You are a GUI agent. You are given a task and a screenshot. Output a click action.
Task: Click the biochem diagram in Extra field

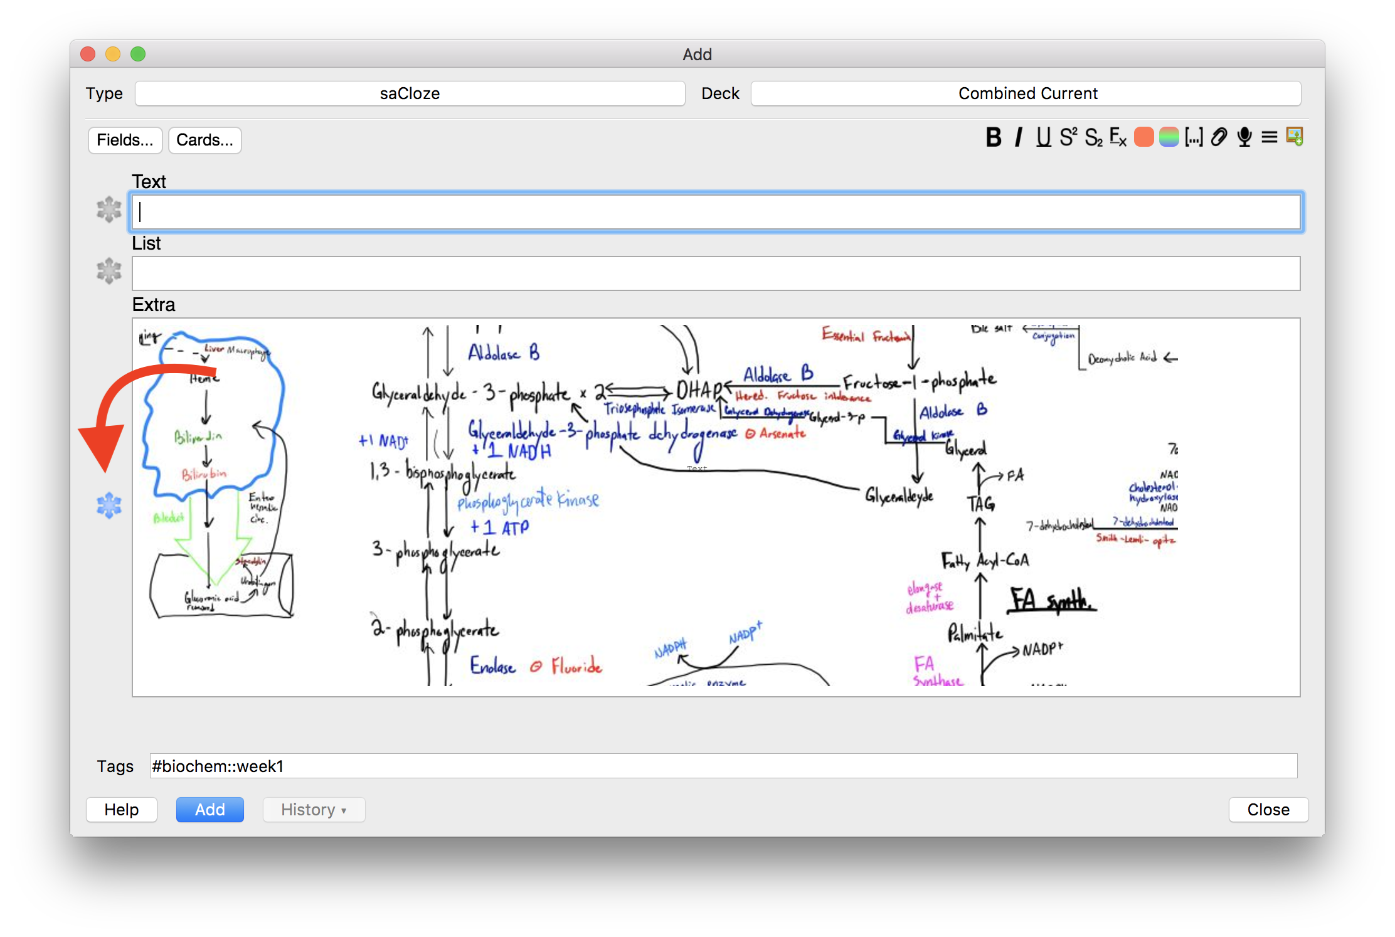(x=657, y=505)
